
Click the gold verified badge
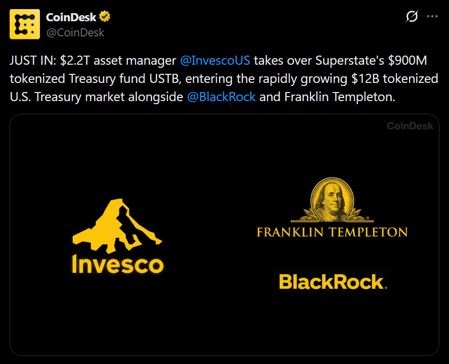tap(105, 17)
